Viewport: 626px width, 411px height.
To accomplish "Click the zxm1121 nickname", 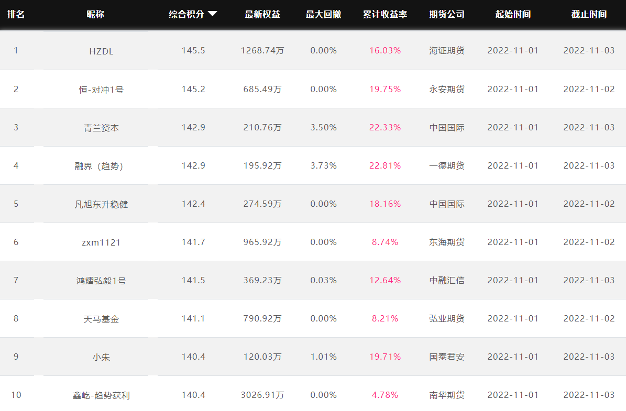I will (x=101, y=242).
